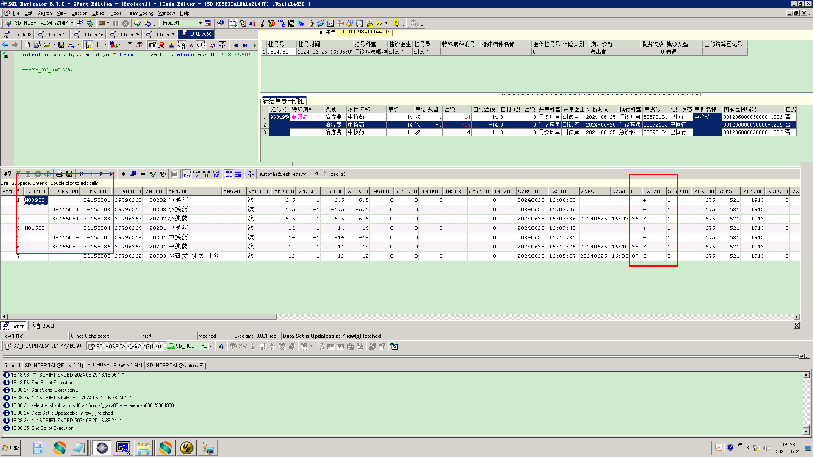The width and height of the screenshot is (813, 457).
Task: Click the filter funnel icon in editor toolbar
Action: [x=130, y=45]
